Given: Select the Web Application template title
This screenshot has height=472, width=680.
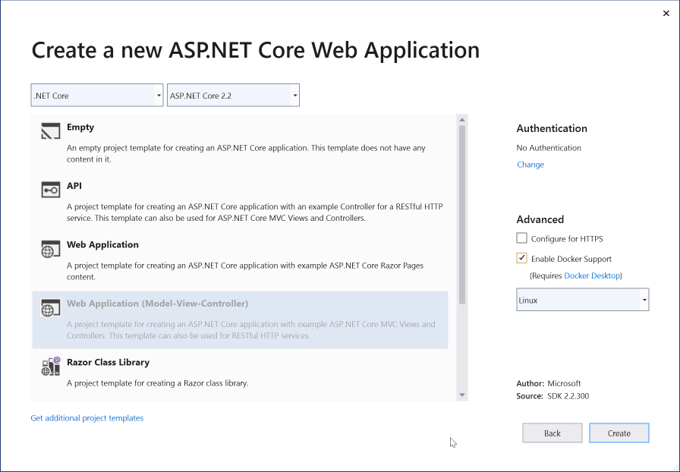Looking at the screenshot, I should (x=102, y=244).
